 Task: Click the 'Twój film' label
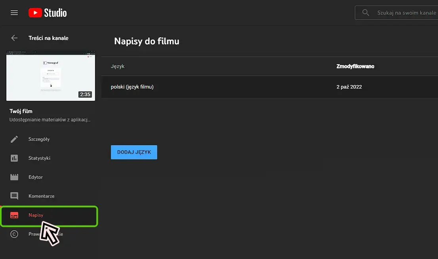pyautogui.click(x=21, y=111)
